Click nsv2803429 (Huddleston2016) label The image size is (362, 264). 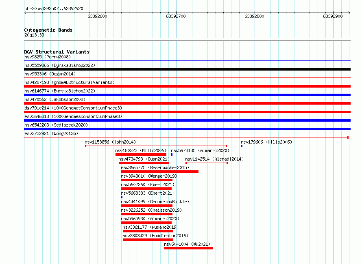(155, 236)
